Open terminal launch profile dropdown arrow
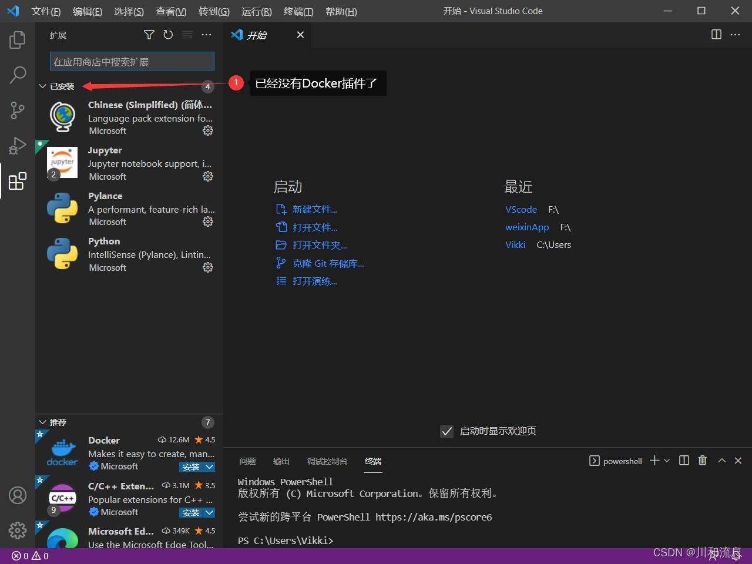Image resolution: width=752 pixels, height=564 pixels. [667, 461]
